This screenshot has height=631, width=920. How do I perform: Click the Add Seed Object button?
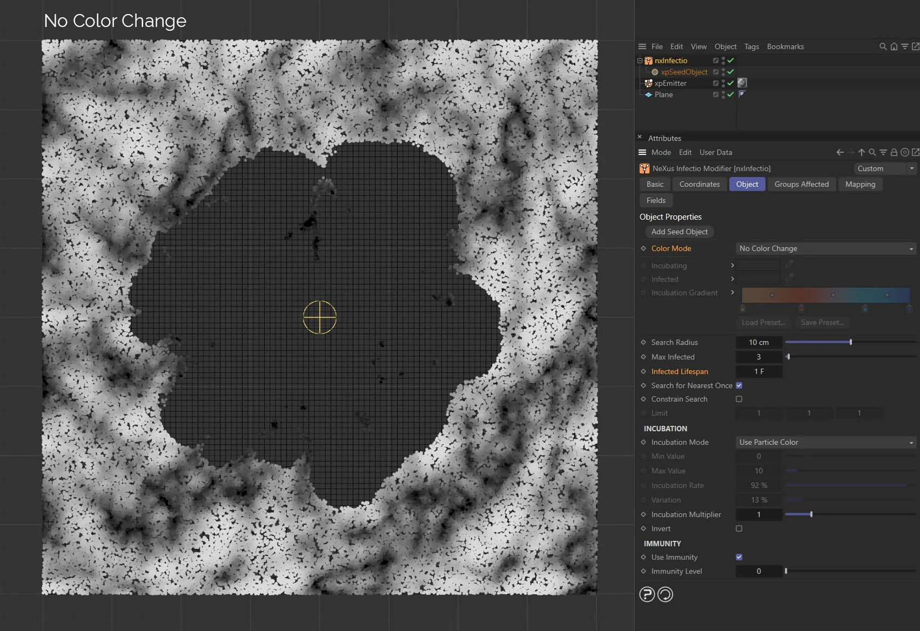tap(679, 232)
